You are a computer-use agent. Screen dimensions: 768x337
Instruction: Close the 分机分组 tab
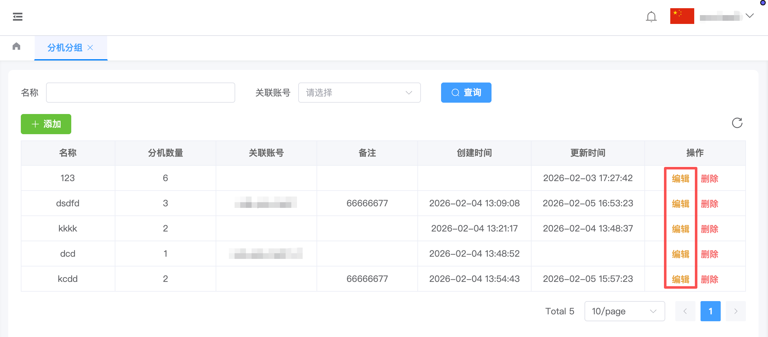tap(90, 48)
